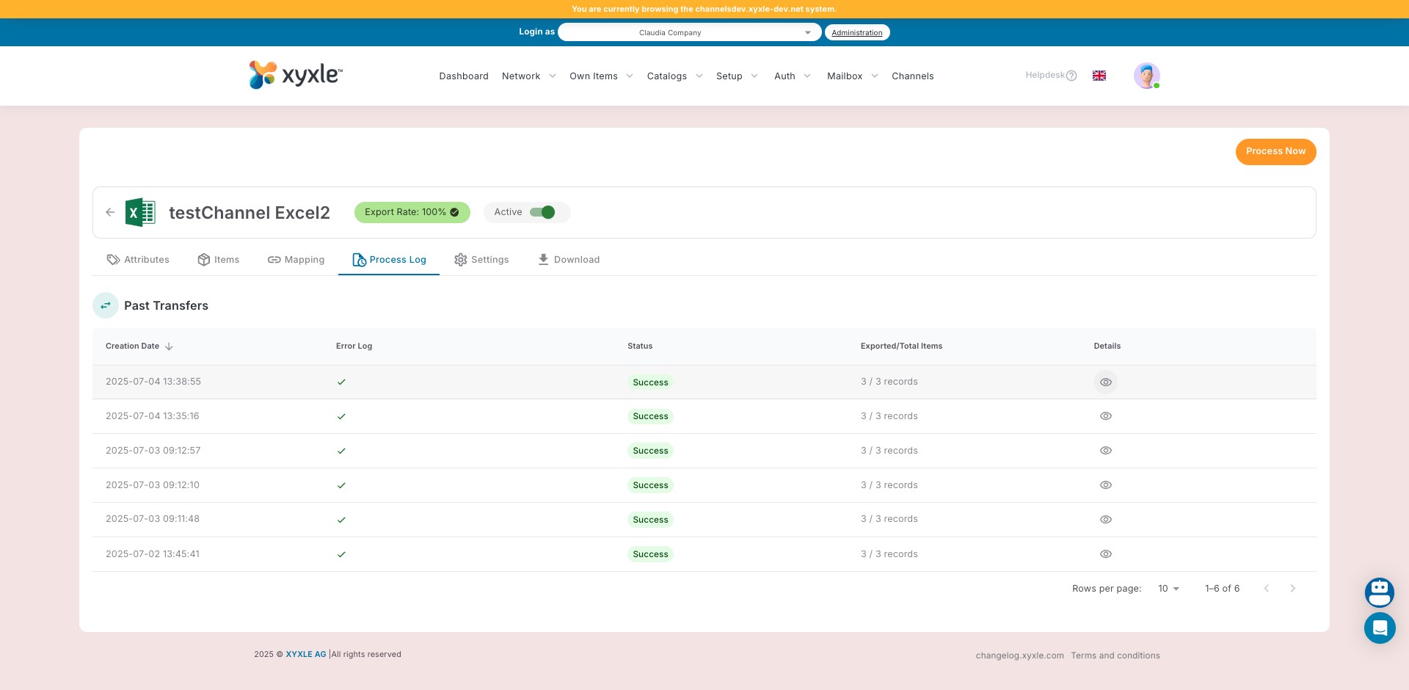Toggle the Active channel switch
The image size is (1409, 690).
pos(543,212)
